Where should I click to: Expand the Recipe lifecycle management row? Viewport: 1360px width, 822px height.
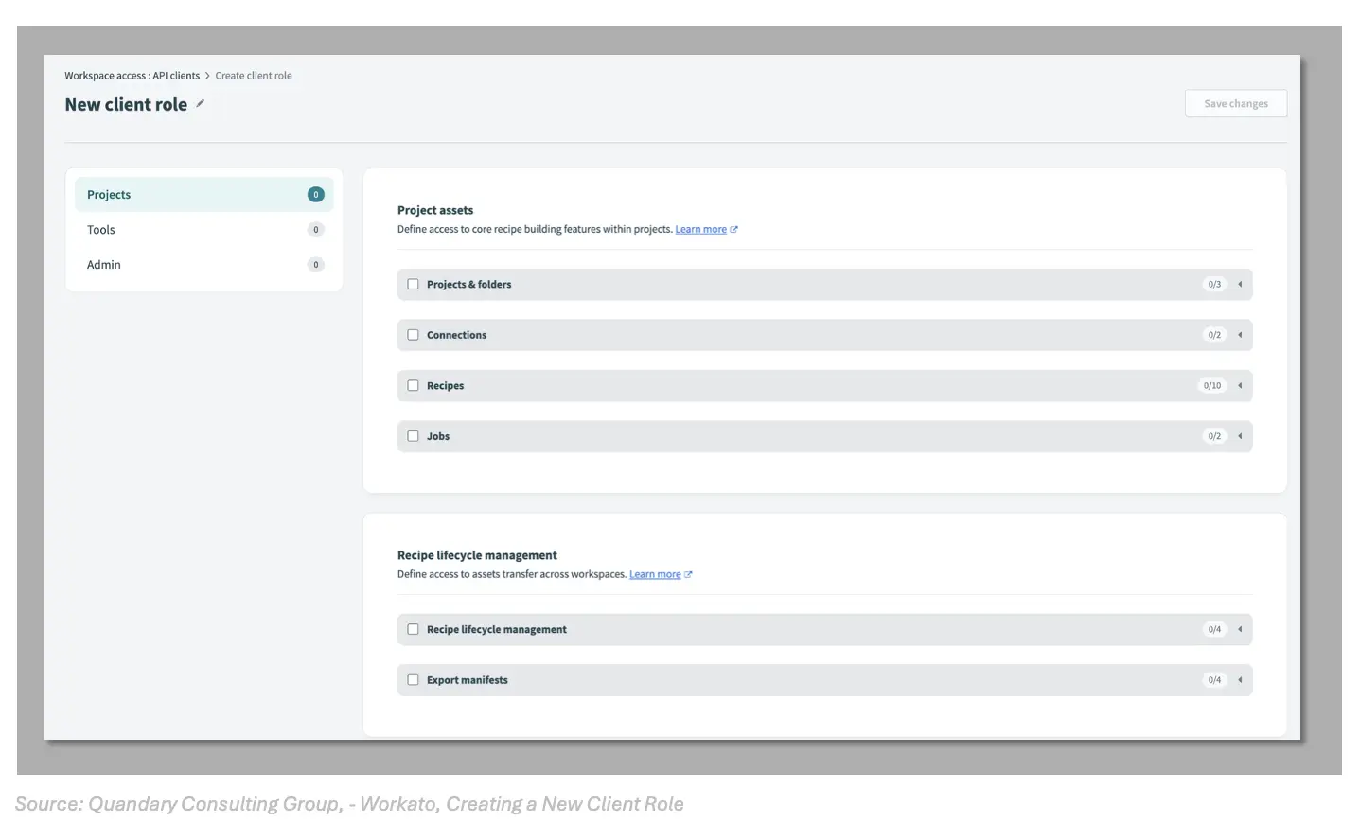click(1240, 629)
